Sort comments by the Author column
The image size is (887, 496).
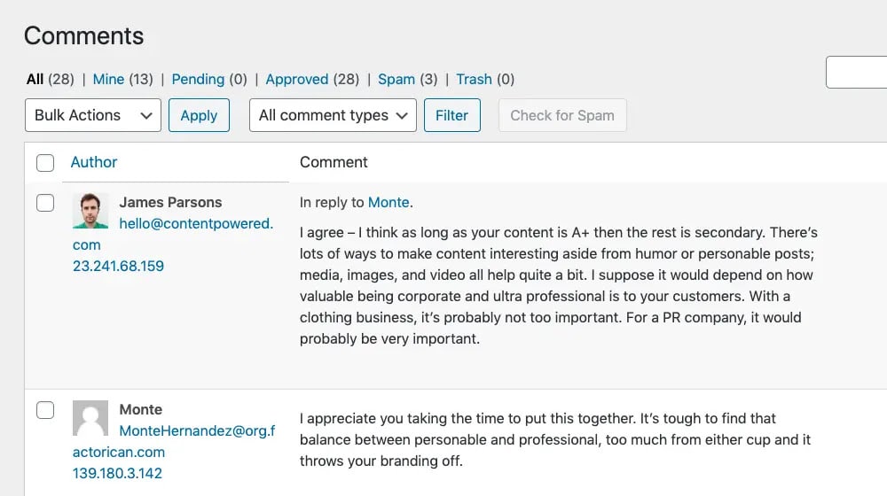click(x=94, y=162)
